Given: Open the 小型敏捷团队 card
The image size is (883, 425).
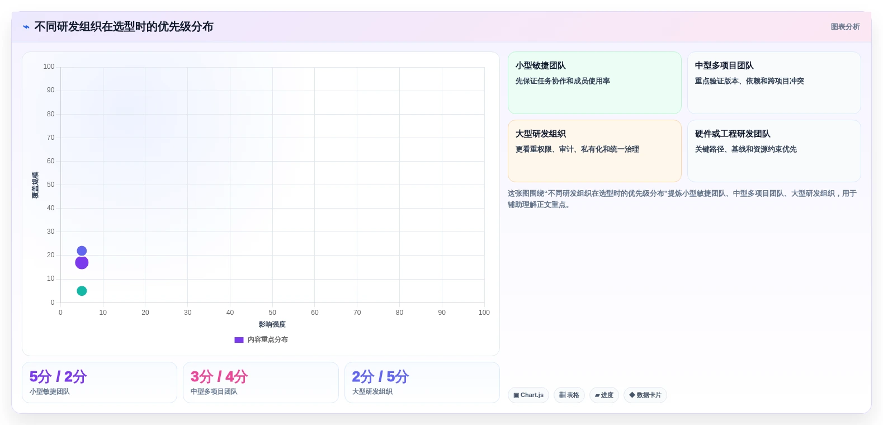Looking at the screenshot, I should [594, 83].
